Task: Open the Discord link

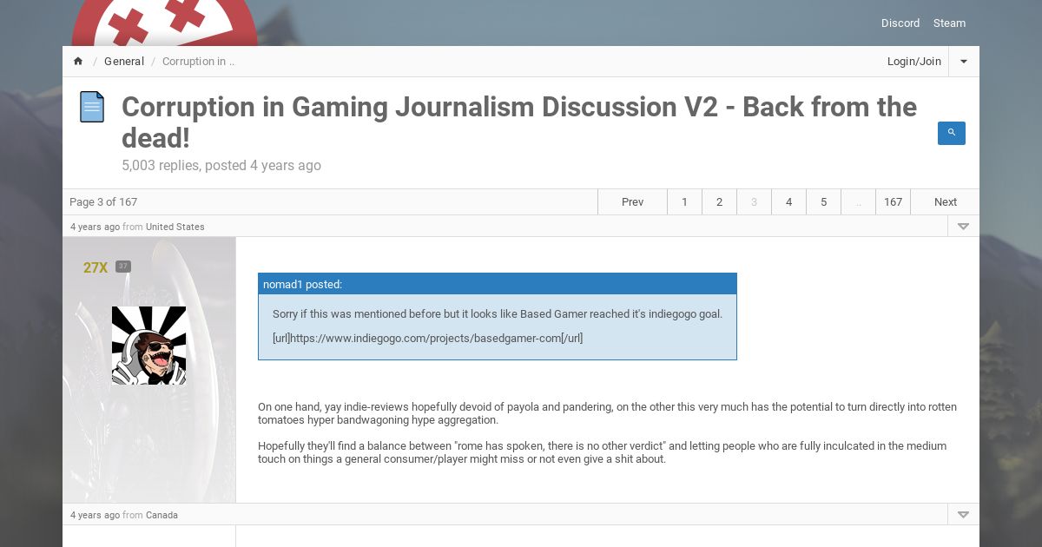Action: tap(900, 23)
